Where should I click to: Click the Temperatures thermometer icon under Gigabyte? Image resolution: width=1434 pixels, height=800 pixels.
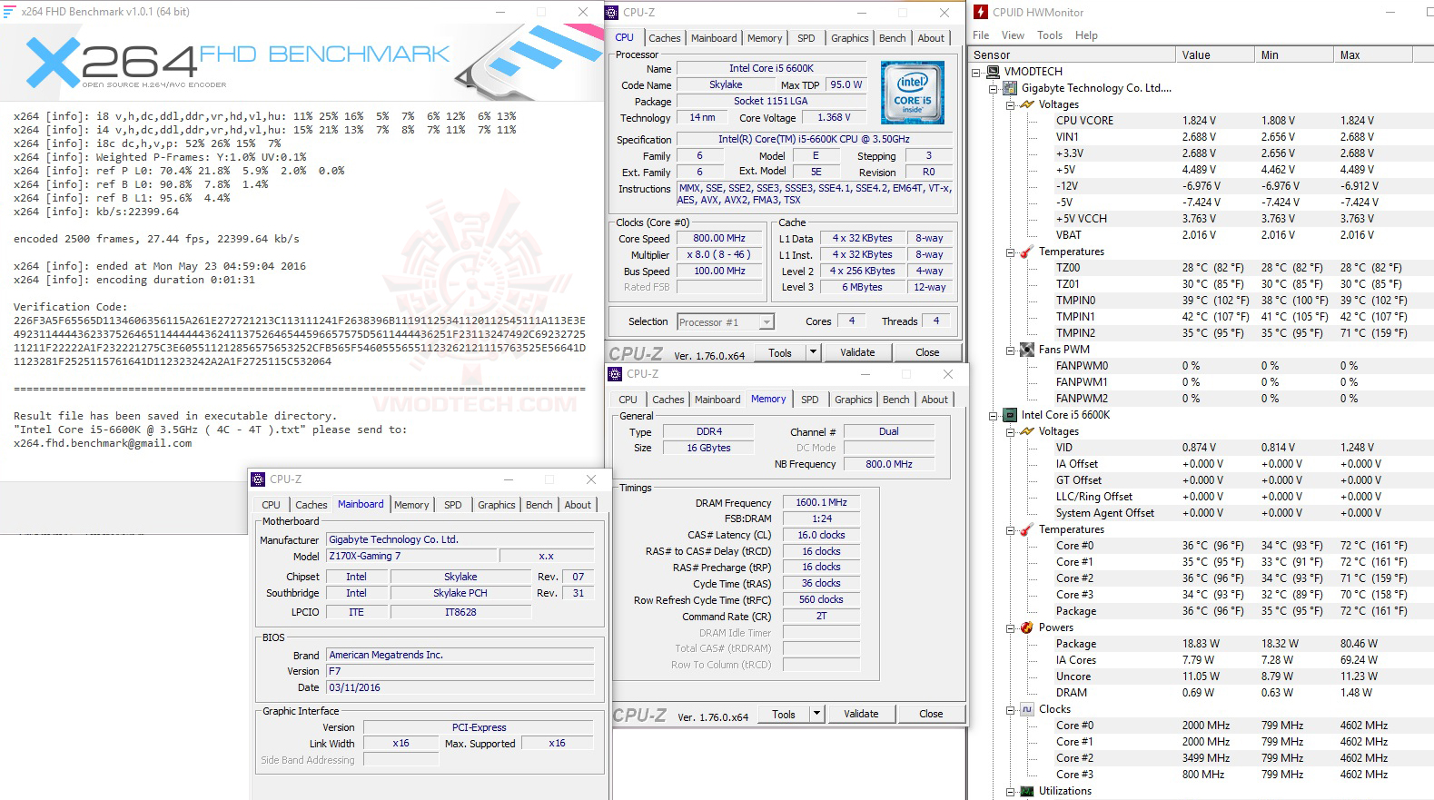point(1027,252)
